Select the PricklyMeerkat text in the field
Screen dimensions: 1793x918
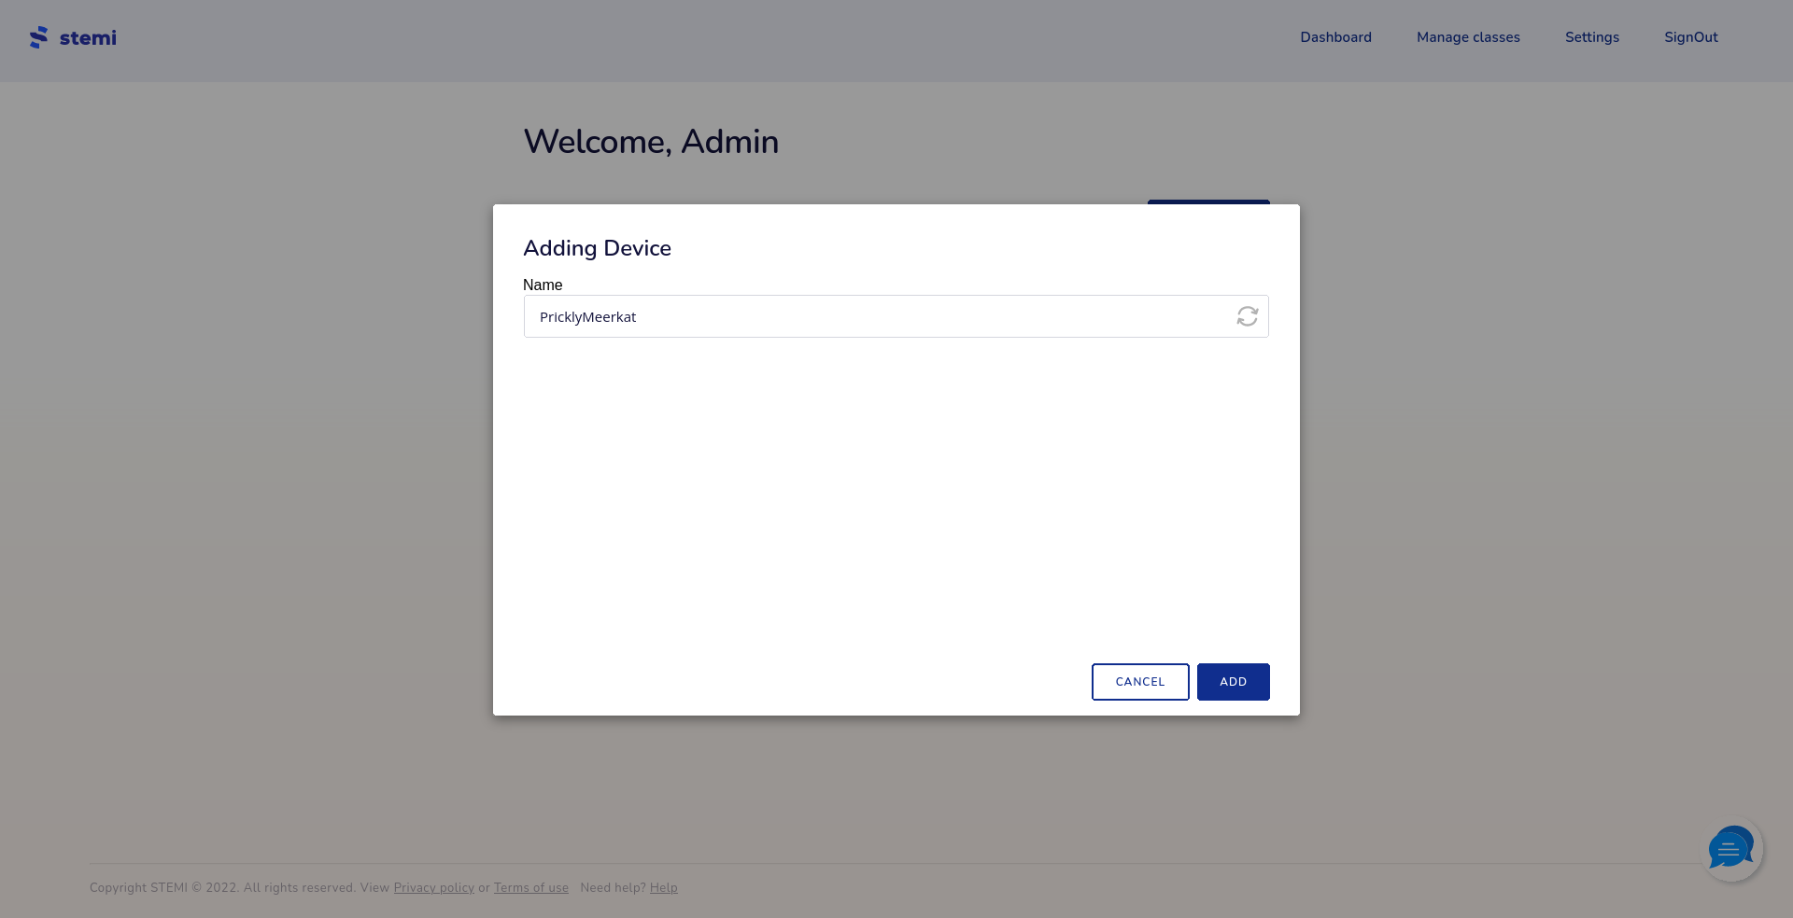[587, 316]
